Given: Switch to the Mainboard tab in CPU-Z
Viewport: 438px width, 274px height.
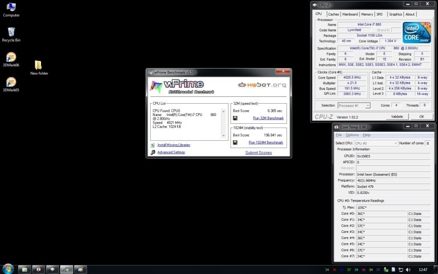Looking at the screenshot, I should [350, 14].
